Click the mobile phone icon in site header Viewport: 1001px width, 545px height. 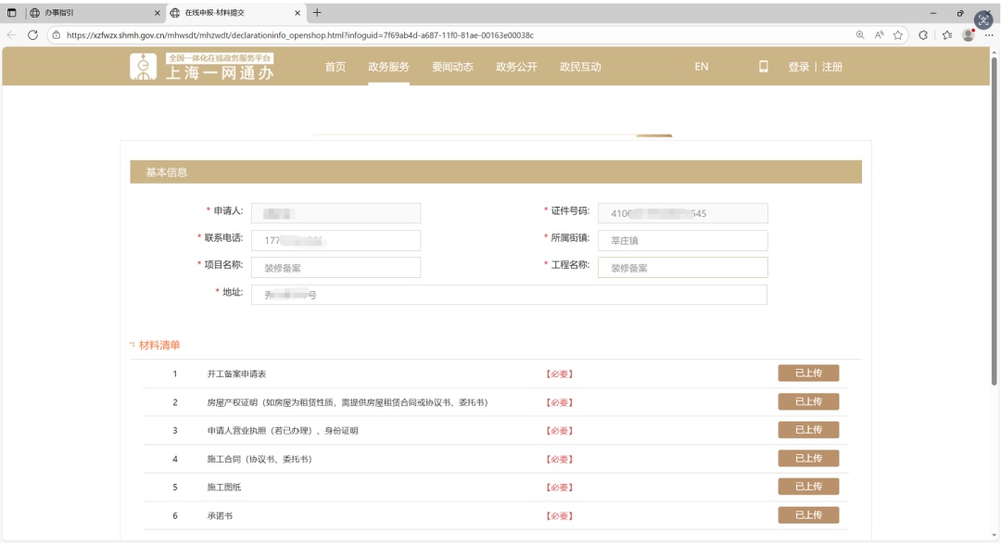click(764, 67)
